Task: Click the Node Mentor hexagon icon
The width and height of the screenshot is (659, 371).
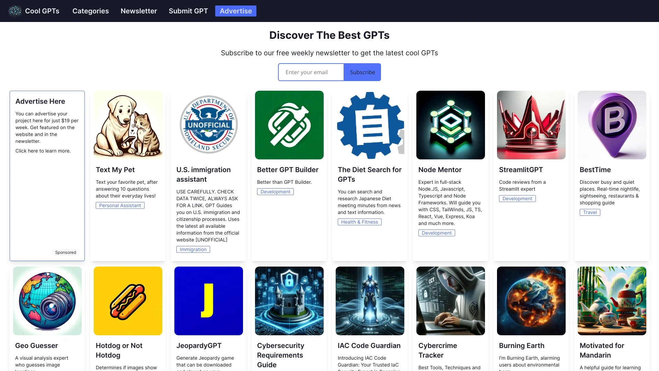Action: tap(450, 125)
